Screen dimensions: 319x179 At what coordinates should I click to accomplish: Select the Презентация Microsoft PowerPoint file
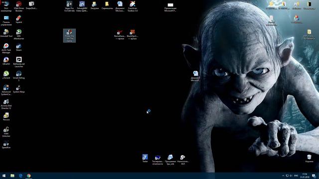170,7
